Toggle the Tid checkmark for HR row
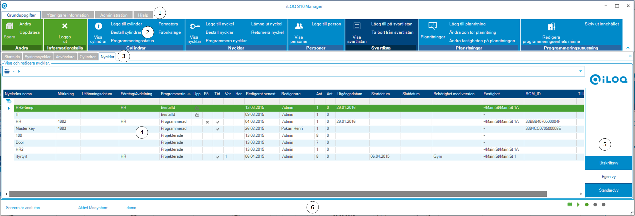635x216 pixels. click(x=218, y=122)
